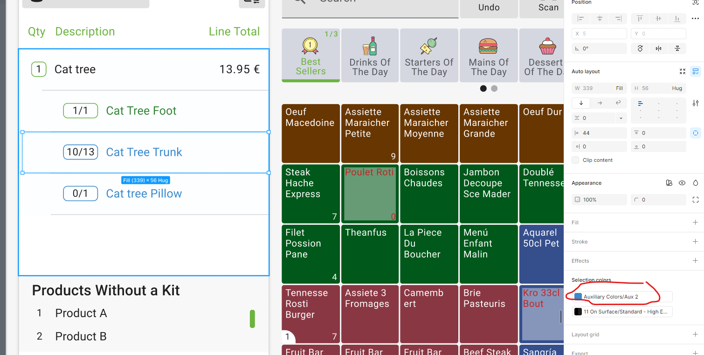Click the rotation angle field
This screenshot has width=704, height=355.
pyautogui.click(x=599, y=49)
